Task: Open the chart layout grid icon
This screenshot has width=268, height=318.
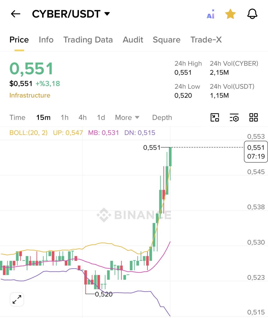Action: pos(253,117)
